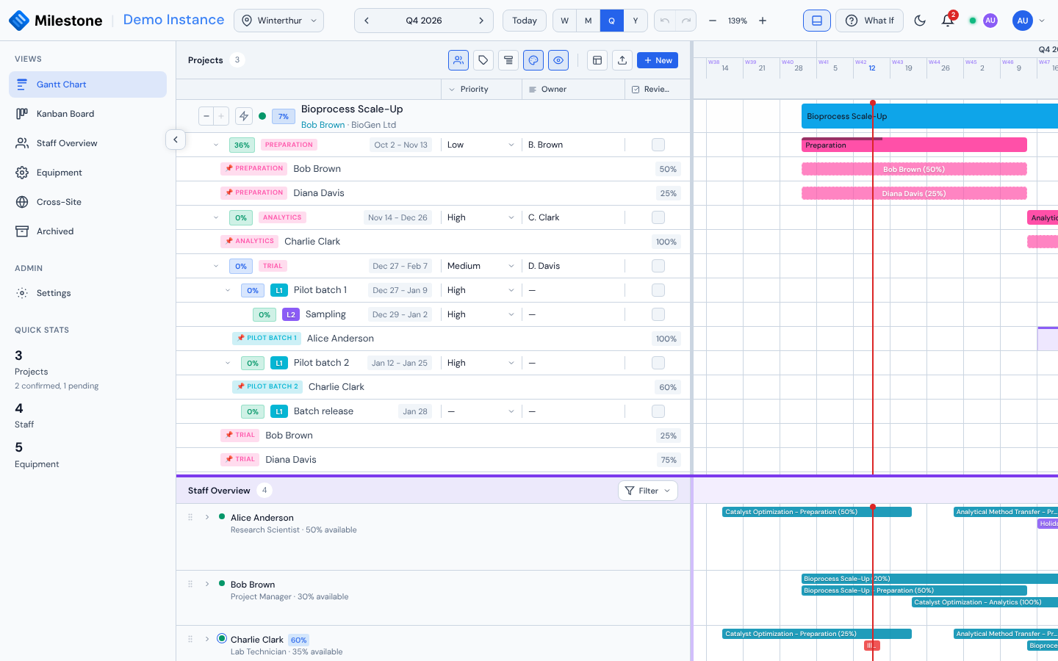Viewport: 1058px width, 661px height.
Task: Check the review box for Pilot batch 1
Action: tap(658, 290)
